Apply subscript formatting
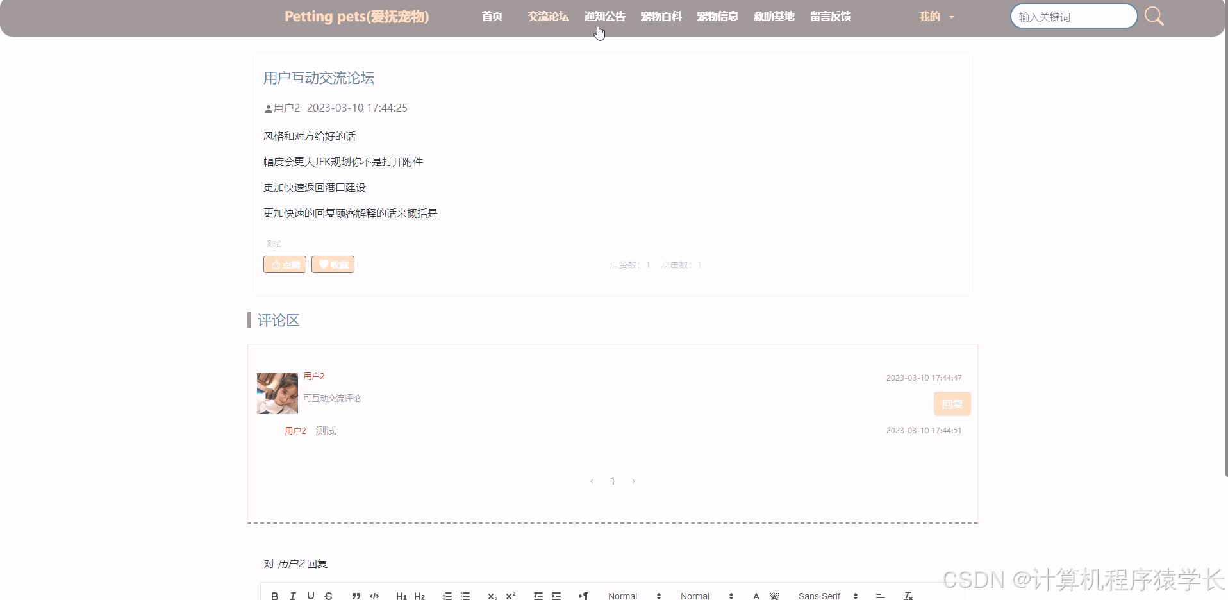 pos(492,596)
